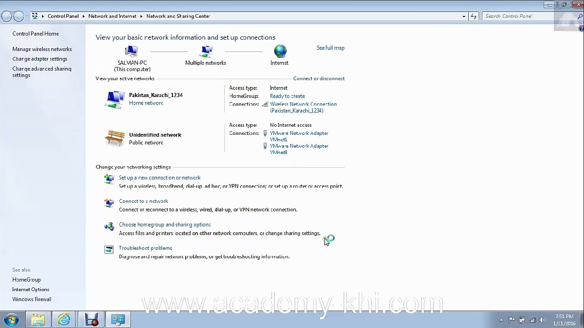Screen dimensions: 584x328
Task: Click the Forward navigation arrow button
Action: [18, 16]
